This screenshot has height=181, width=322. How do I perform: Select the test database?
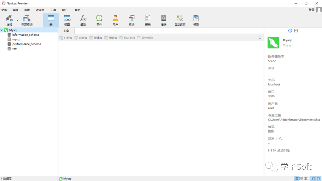[x=15, y=49]
